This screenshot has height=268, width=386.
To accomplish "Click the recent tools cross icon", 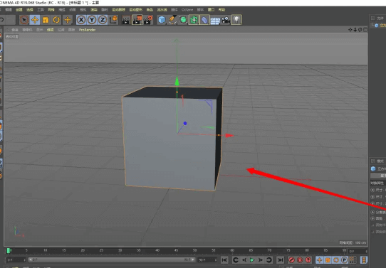I will pos(67,20).
